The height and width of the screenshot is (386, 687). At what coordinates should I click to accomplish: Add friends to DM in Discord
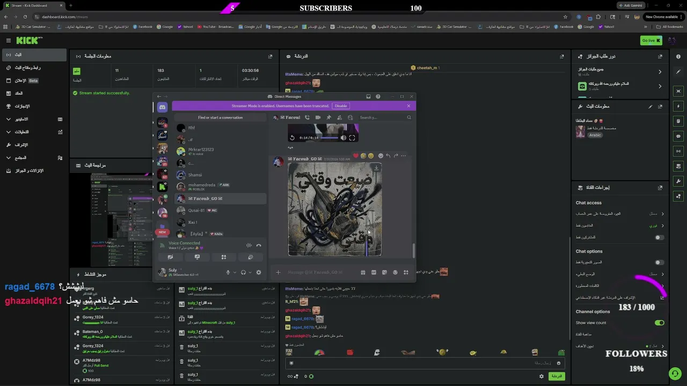point(339,117)
